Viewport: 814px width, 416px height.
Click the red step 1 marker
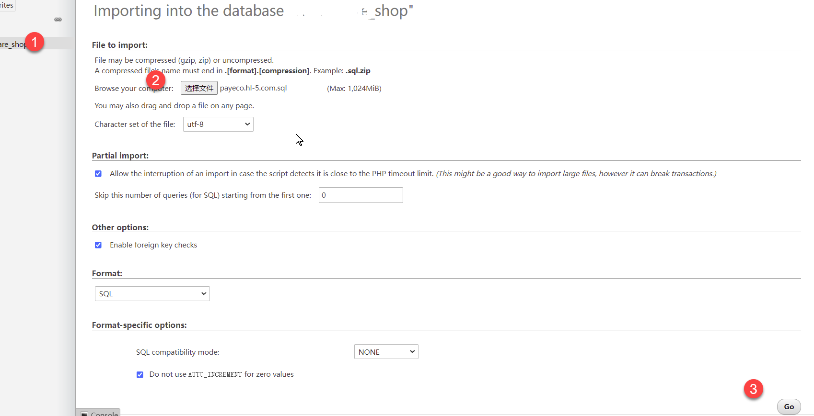click(35, 42)
